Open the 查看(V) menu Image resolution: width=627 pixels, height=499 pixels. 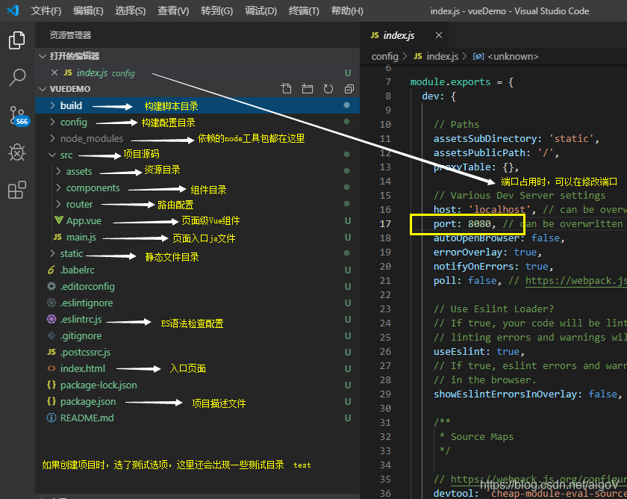(173, 10)
